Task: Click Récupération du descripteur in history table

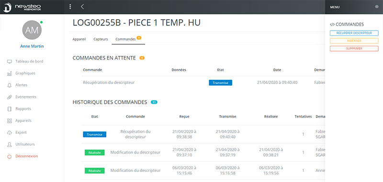Action: [x=135, y=134]
